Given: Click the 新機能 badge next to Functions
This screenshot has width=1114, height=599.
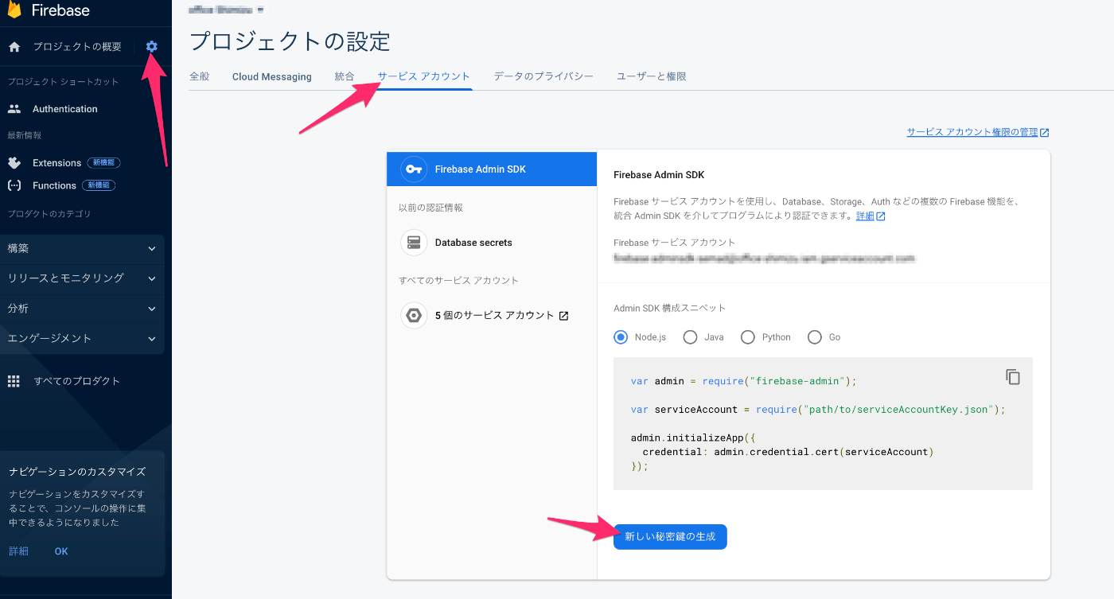Looking at the screenshot, I should (x=99, y=185).
